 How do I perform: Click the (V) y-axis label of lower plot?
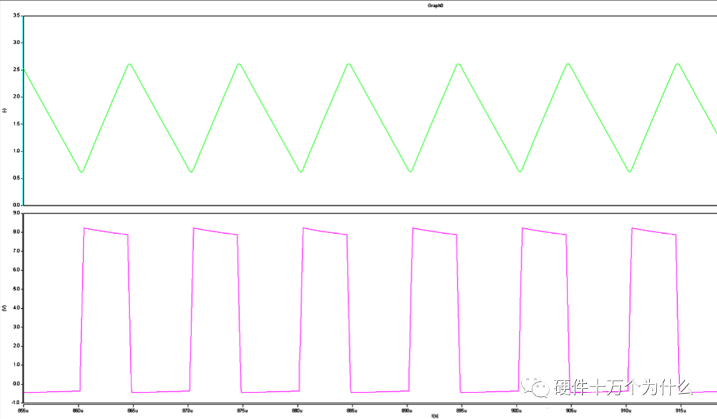5,308
